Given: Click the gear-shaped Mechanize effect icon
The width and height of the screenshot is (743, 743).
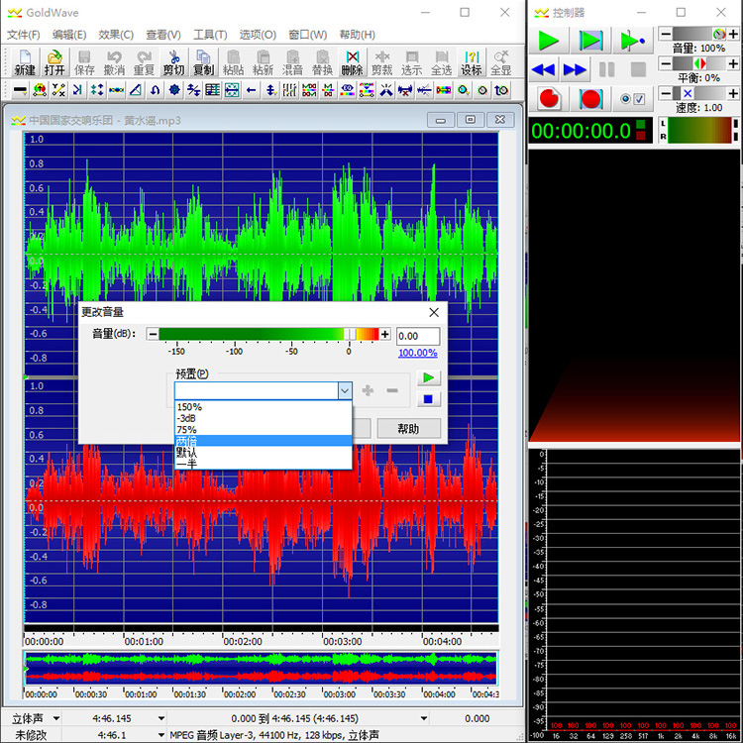Looking at the screenshot, I should pos(174,90).
